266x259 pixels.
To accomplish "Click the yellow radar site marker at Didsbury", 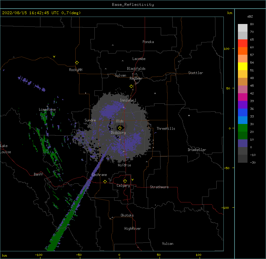I will click(x=120, y=128).
